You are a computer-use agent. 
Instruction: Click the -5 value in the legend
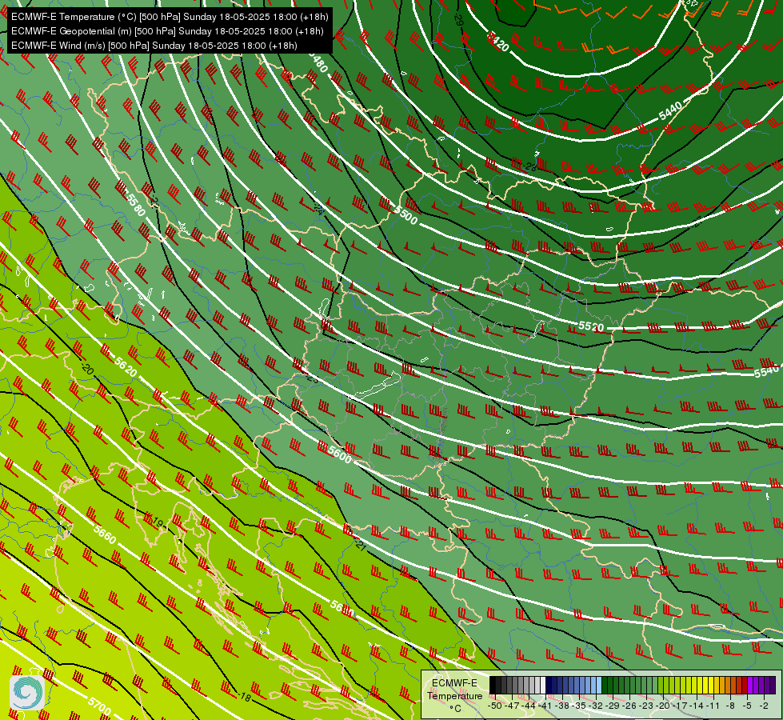click(x=748, y=706)
